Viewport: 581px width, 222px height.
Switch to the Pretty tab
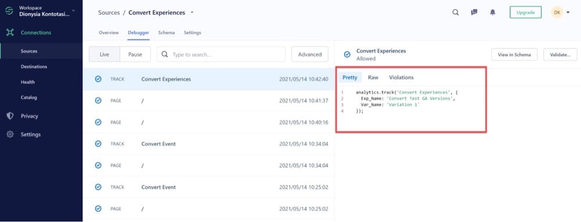point(350,77)
